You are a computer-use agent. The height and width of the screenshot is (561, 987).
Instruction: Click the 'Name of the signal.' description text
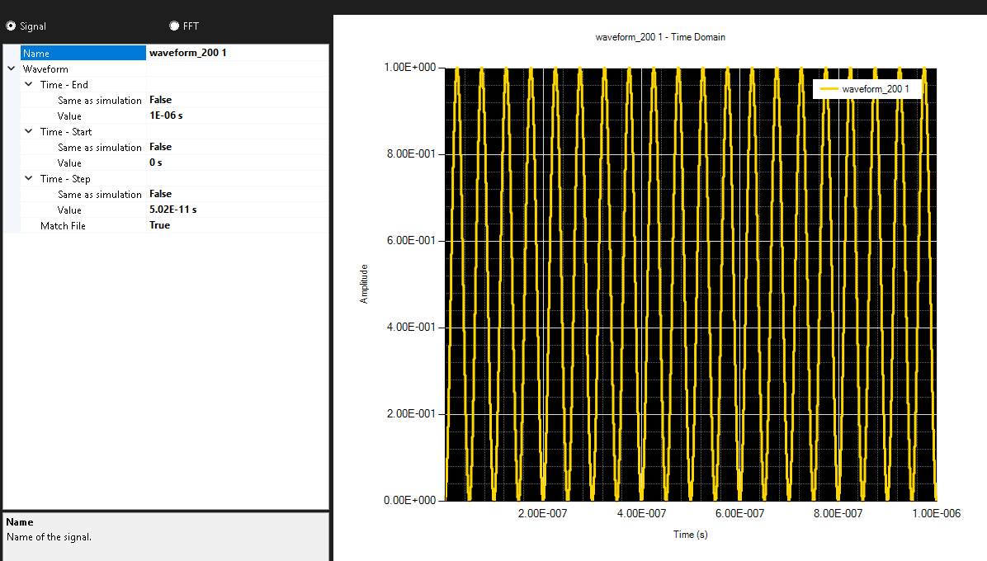point(49,537)
